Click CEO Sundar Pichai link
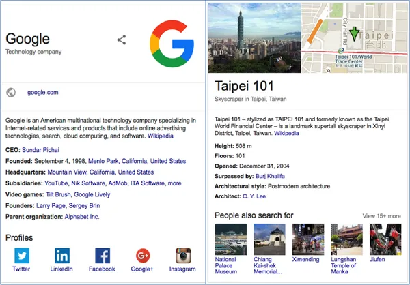The image size is (410, 285). [40, 150]
